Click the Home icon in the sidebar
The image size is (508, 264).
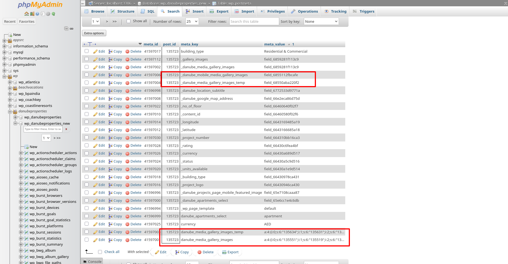click(26, 14)
